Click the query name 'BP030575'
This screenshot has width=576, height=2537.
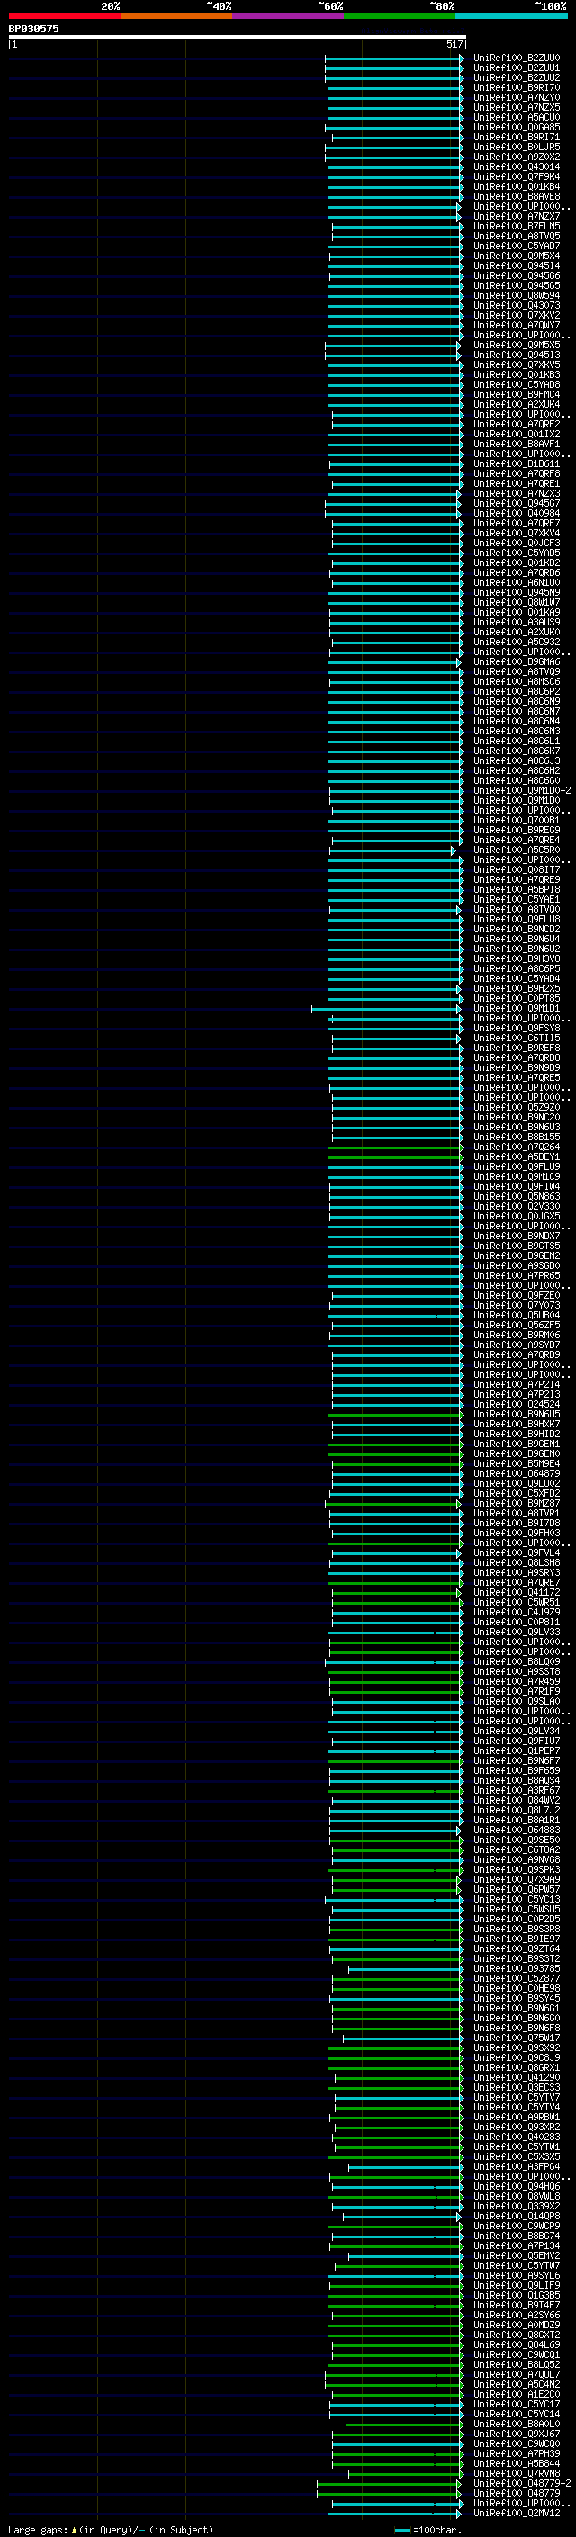pyautogui.click(x=33, y=29)
